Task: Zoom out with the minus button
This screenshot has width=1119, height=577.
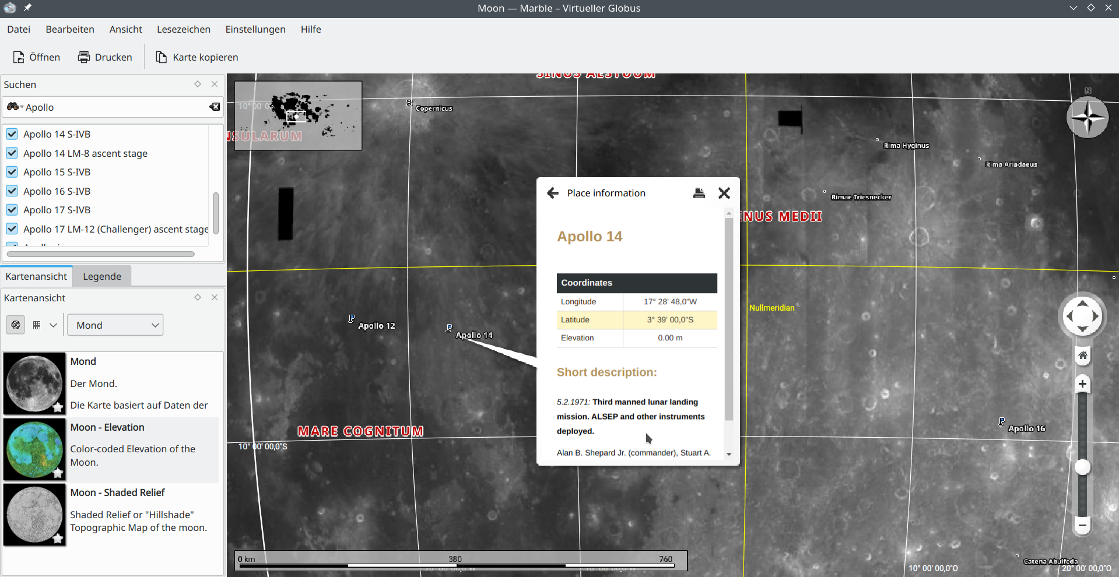Action: (x=1082, y=525)
